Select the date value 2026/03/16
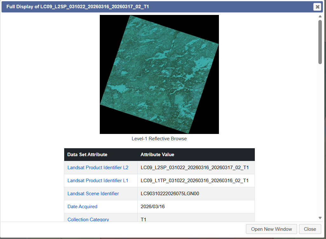Screen dimensions: 326x239 click(153, 207)
